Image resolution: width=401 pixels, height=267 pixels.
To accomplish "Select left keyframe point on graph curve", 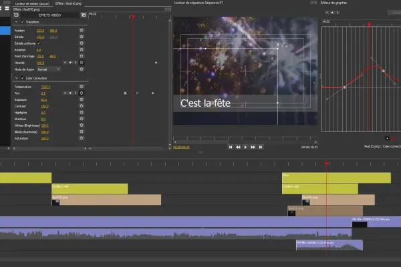I will coord(344,87).
